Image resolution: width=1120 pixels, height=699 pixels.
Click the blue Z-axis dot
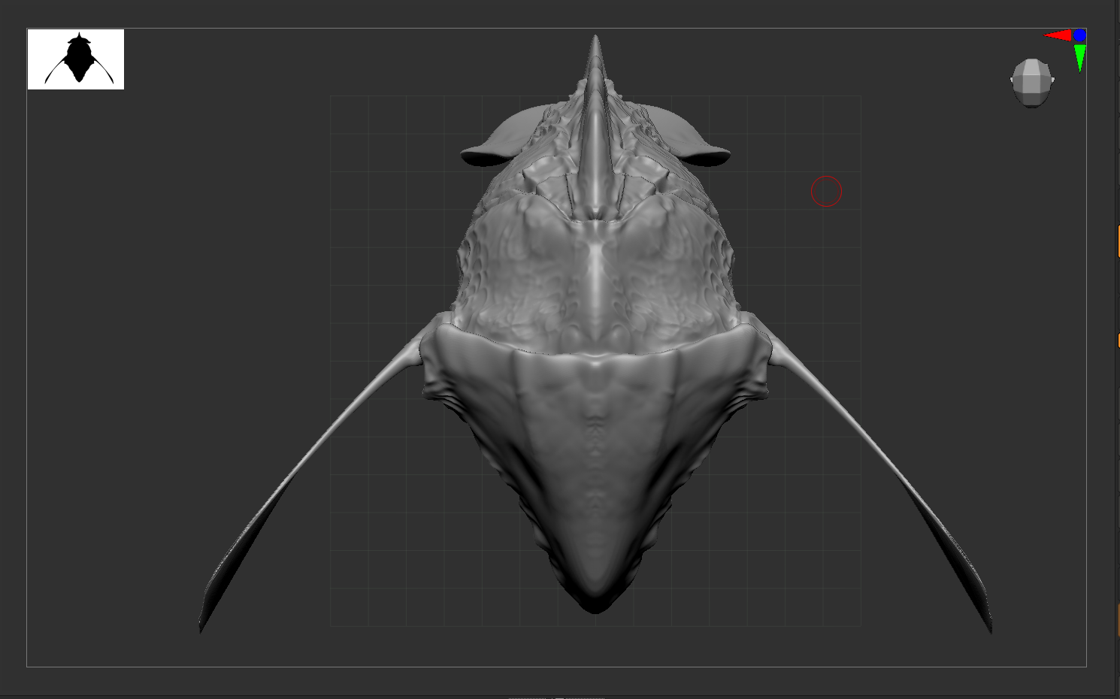(x=1080, y=35)
